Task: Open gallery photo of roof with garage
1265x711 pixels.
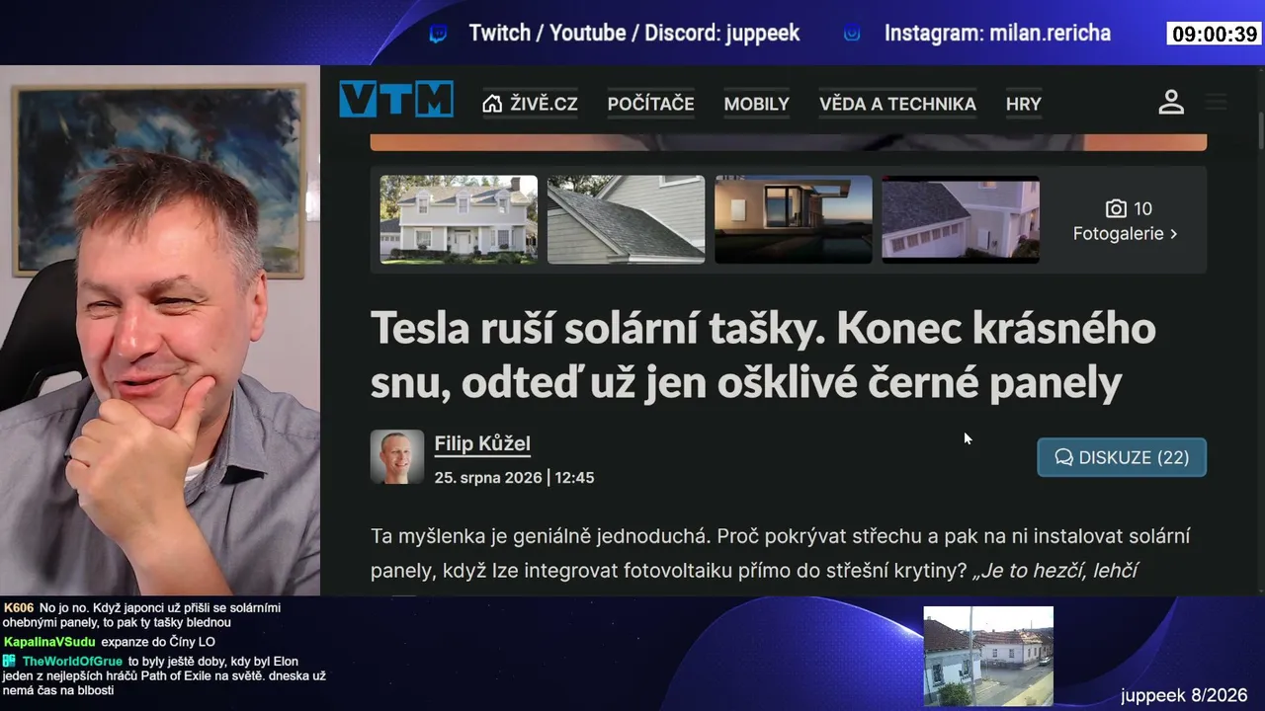Action: coord(961,219)
